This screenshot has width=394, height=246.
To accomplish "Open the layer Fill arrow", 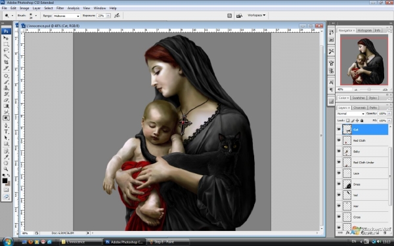I will 389,121.
